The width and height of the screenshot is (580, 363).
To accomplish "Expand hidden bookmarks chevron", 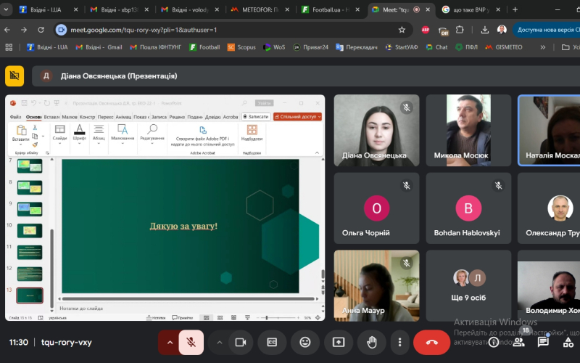I will click(542, 47).
